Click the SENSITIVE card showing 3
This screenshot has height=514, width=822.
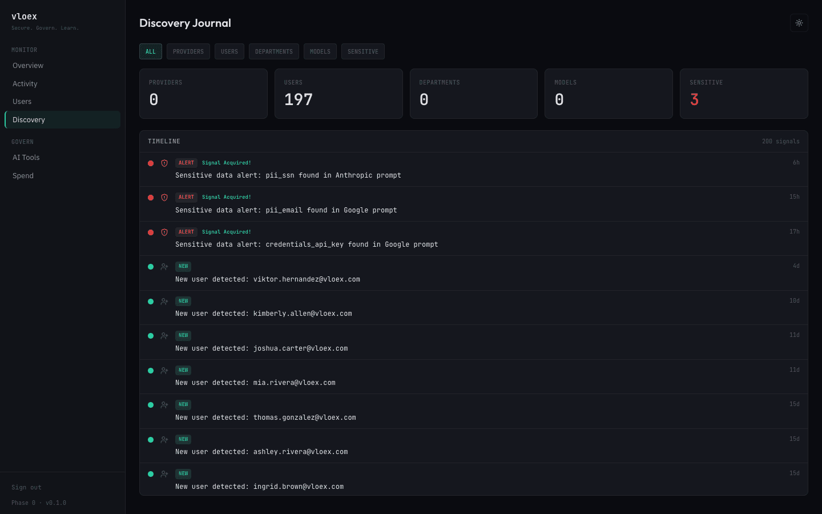point(744,94)
